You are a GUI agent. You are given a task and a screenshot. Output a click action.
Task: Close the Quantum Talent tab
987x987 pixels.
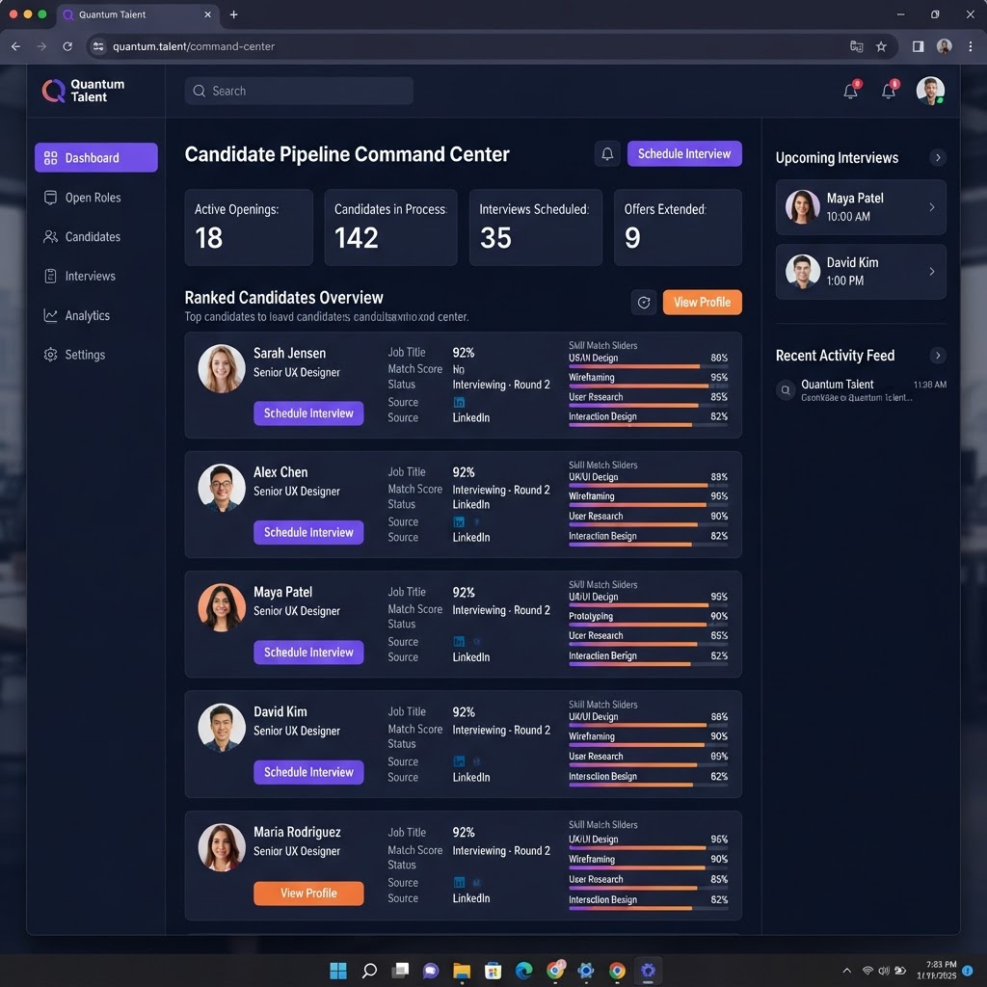pos(208,14)
